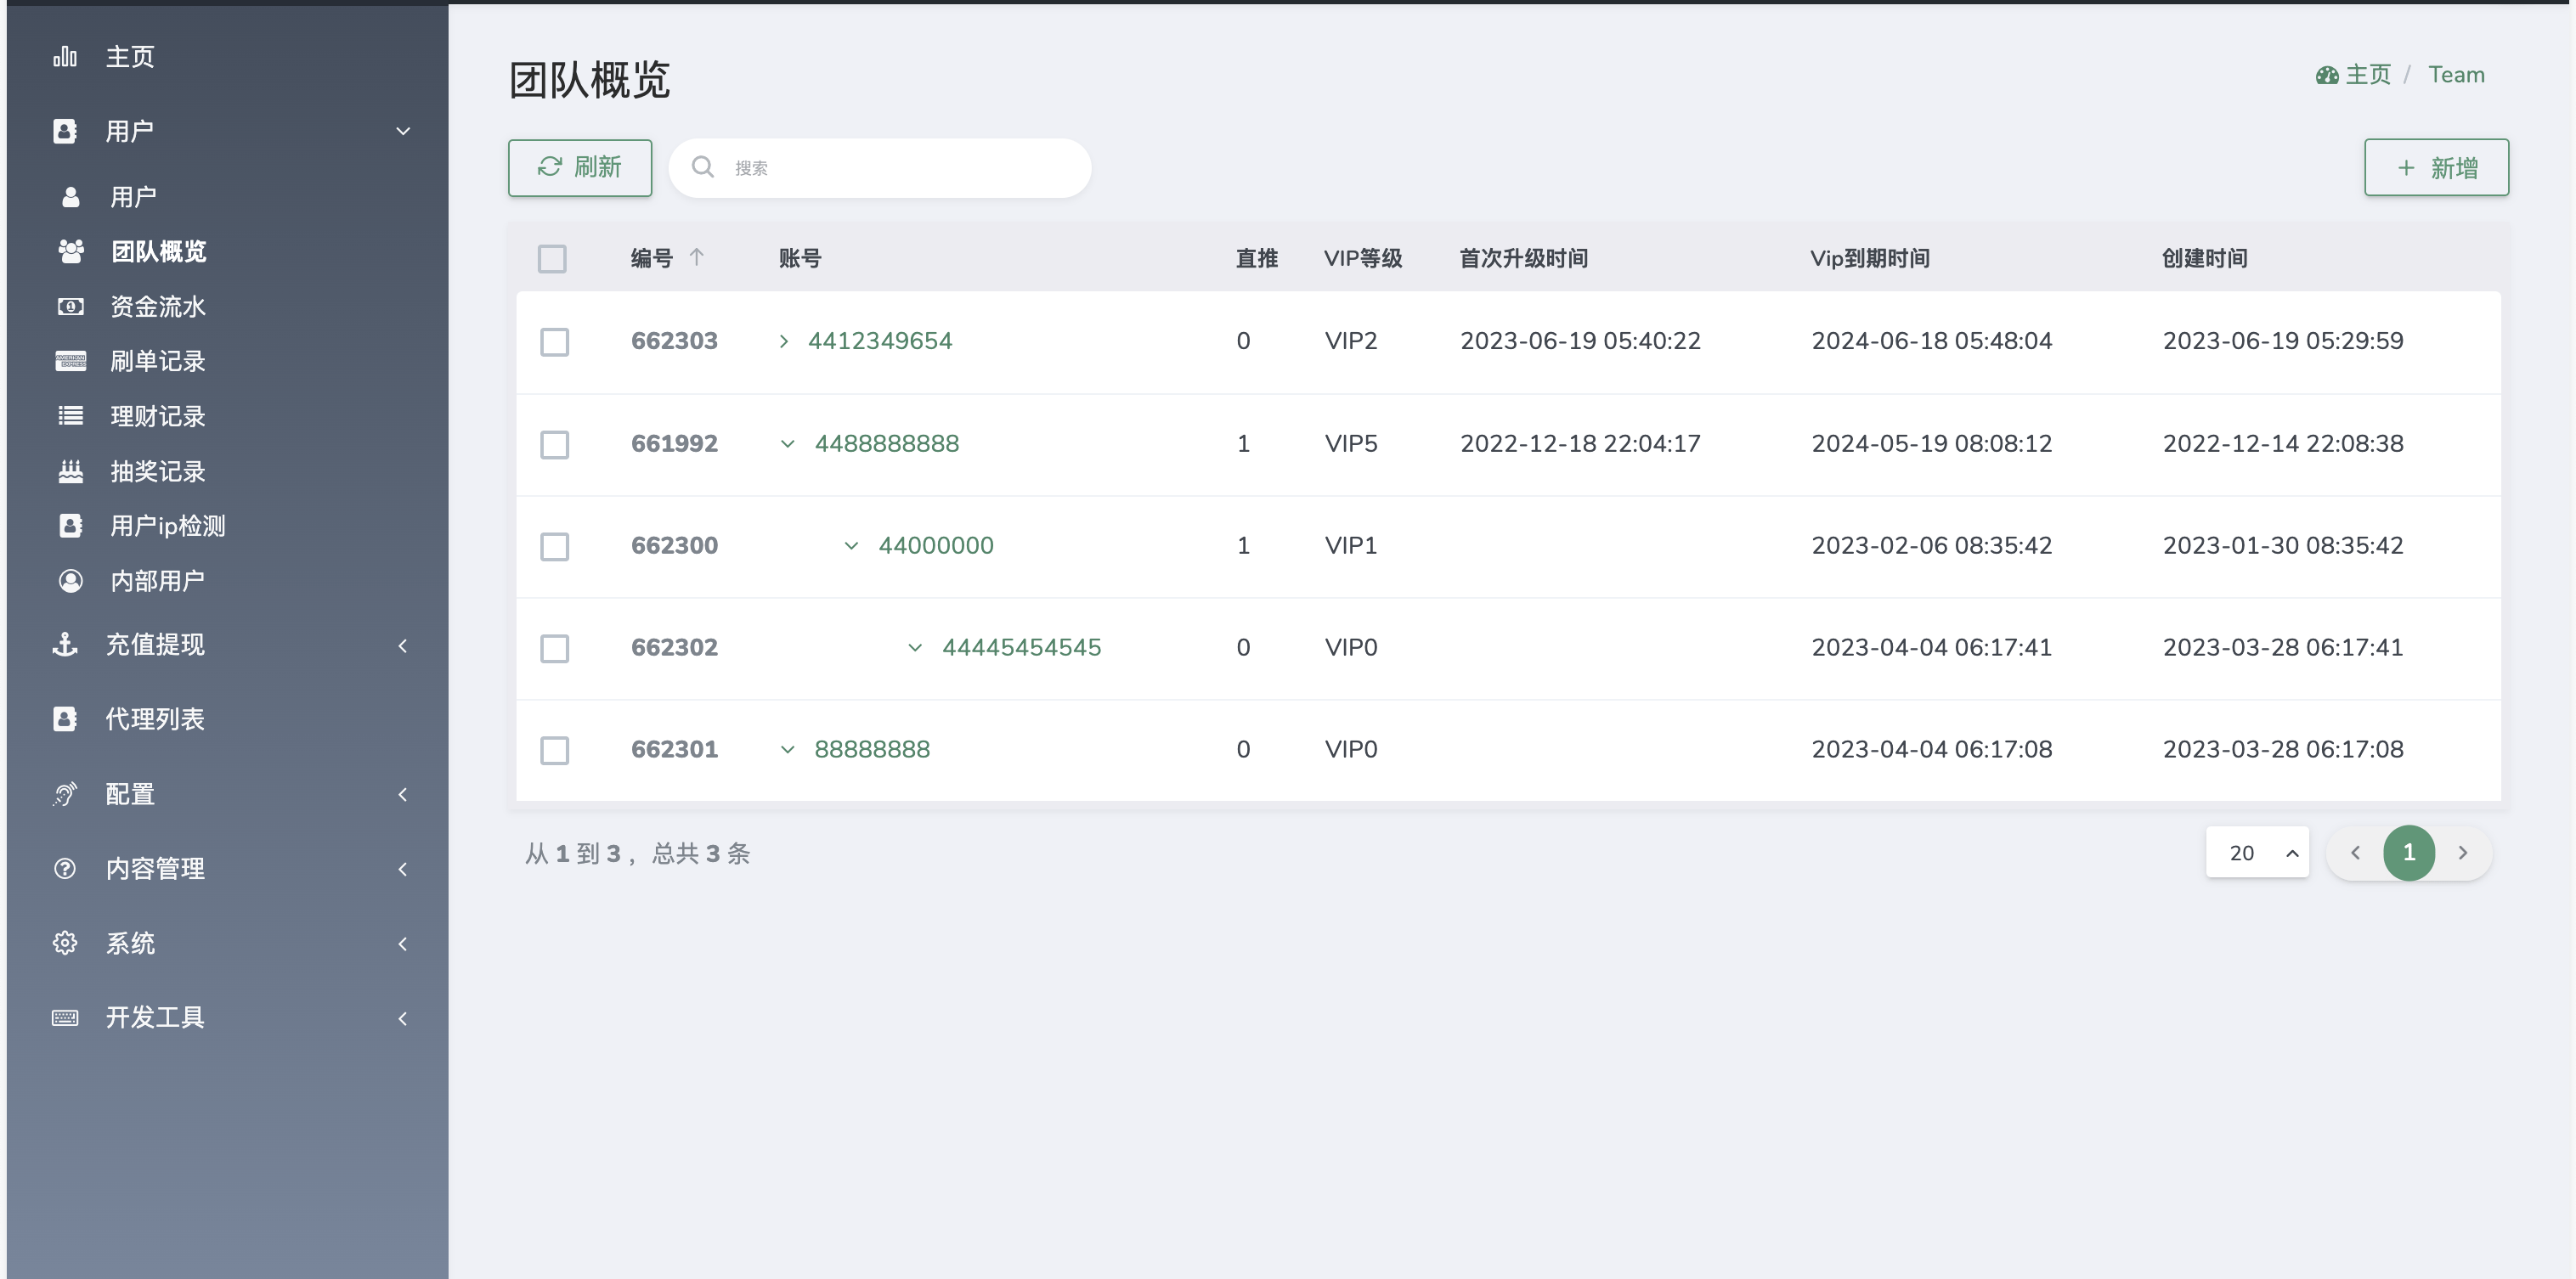The height and width of the screenshot is (1279, 2576).
Task: Collapse the row for account 88888888
Action: 788,749
